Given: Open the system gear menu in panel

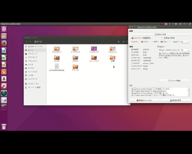Looking at the screenshot, I should click(190, 24).
